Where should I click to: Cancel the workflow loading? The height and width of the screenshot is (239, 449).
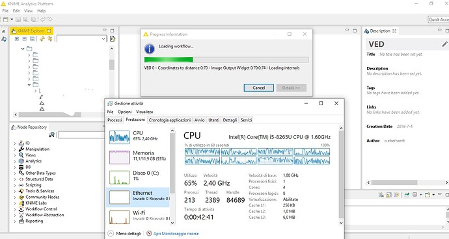(x=258, y=88)
